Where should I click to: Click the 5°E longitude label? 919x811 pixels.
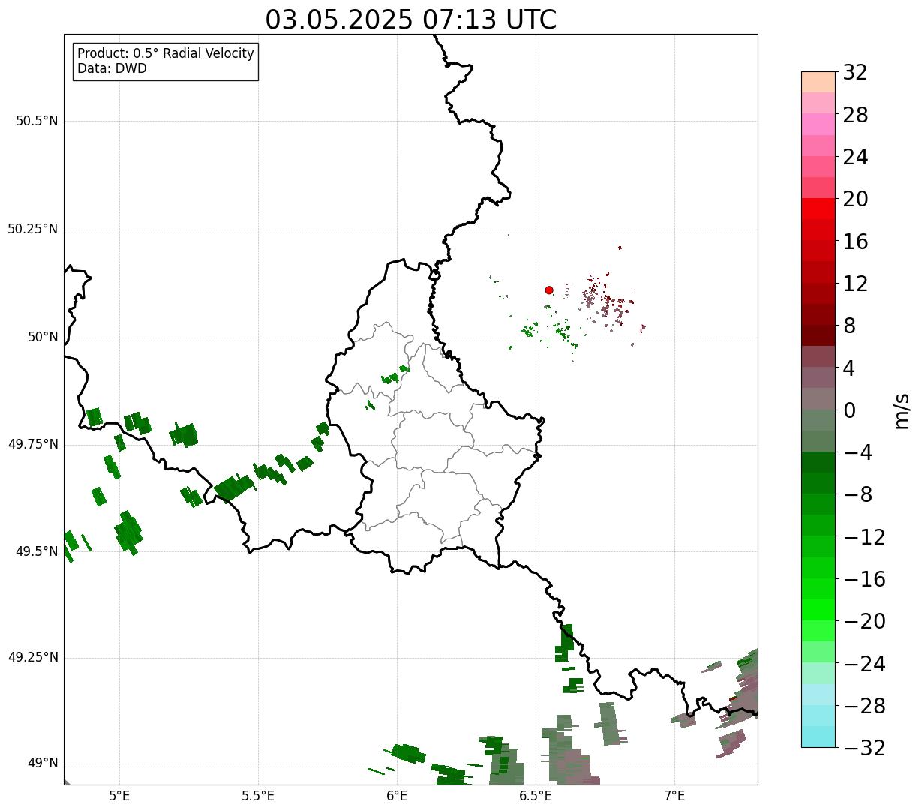(119, 795)
